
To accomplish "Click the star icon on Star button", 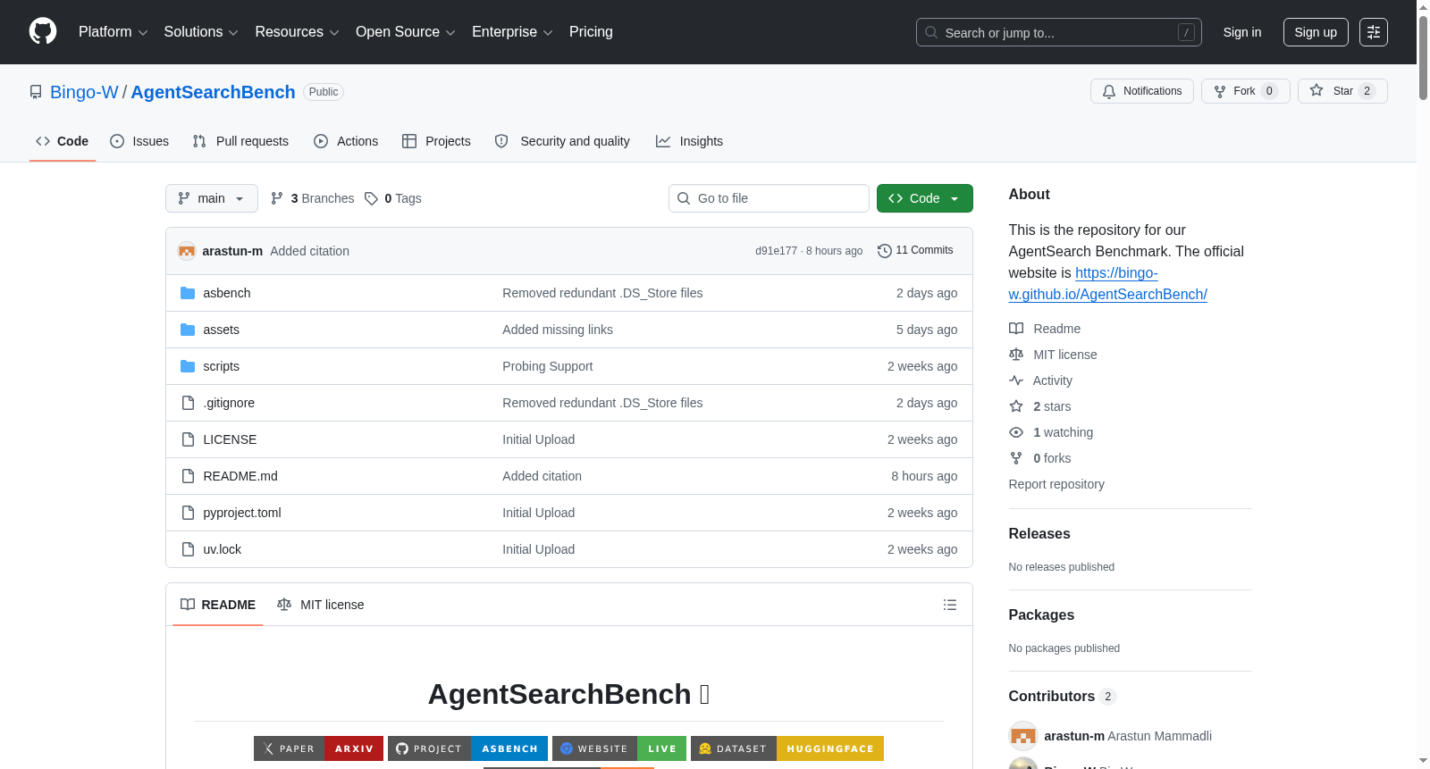I will [1316, 91].
